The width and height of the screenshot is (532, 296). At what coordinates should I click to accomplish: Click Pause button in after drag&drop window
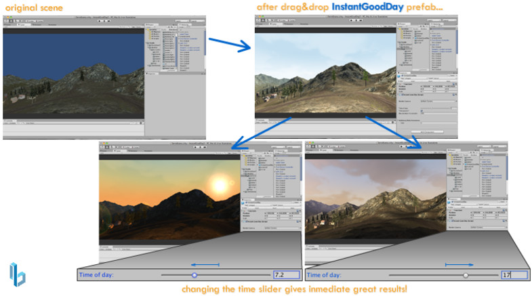pyautogui.click(x=356, y=20)
